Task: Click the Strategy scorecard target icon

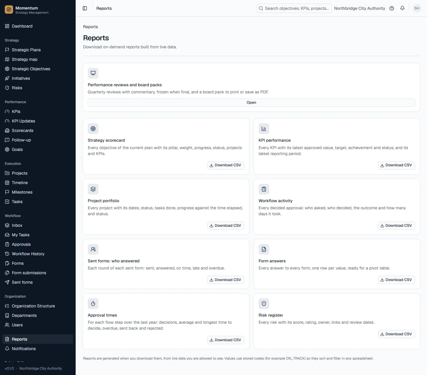Action: pos(93,129)
